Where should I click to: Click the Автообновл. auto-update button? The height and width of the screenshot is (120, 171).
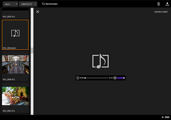coord(50,4)
